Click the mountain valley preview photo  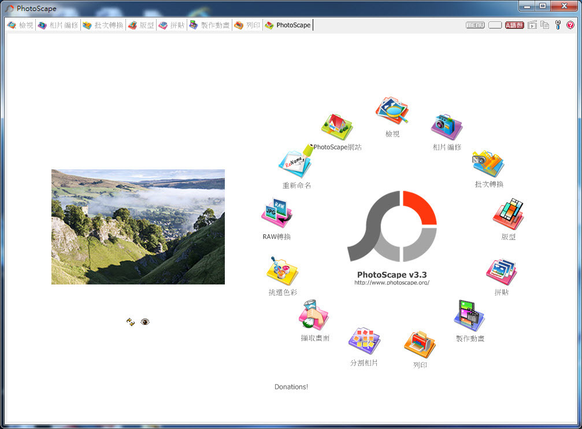click(x=138, y=227)
